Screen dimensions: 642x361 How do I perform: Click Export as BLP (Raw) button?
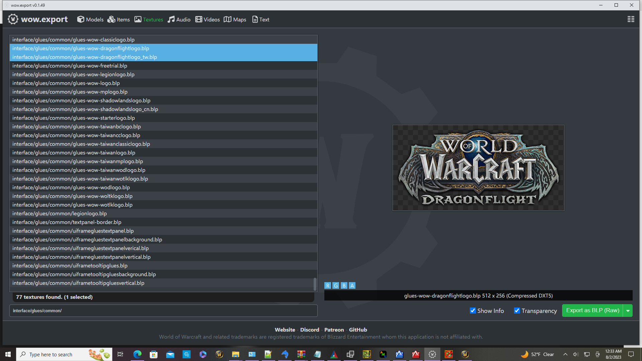pos(593,311)
